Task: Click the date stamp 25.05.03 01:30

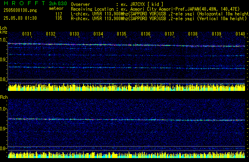Action: (20, 18)
